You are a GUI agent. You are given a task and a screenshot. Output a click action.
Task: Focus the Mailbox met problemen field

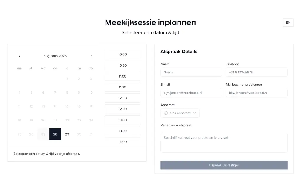pyautogui.click(x=257, y=93)
